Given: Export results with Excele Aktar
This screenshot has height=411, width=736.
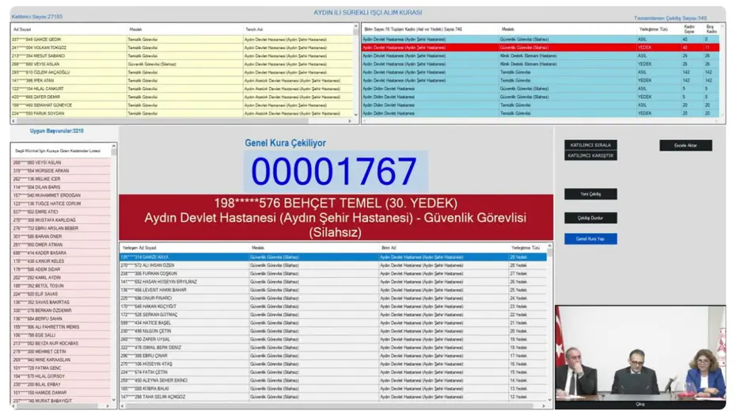Looking at the screenshot, I should click(685, 146).
